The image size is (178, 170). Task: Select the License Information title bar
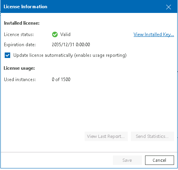(89, 7)
